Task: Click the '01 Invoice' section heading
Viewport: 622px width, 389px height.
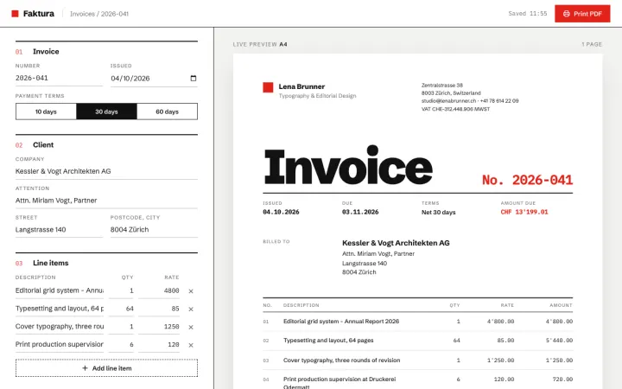Action: pos(37,52)
